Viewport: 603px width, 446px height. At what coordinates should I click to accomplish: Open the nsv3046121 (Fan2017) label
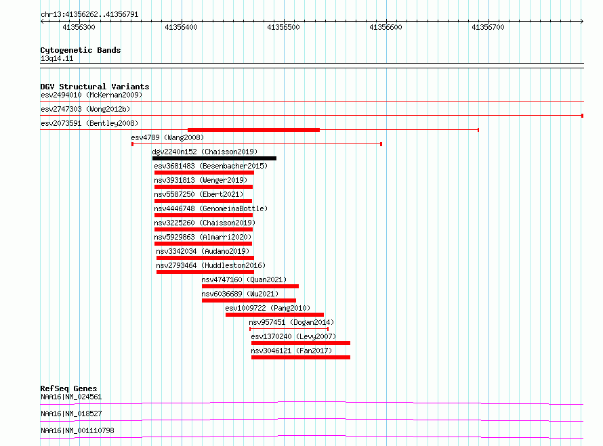click(291, 351)
